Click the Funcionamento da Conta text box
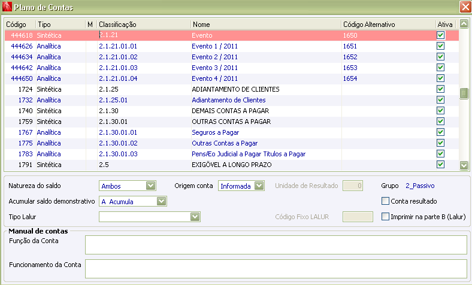The width and height of the screenshot is (472, 285). point(276,269)
